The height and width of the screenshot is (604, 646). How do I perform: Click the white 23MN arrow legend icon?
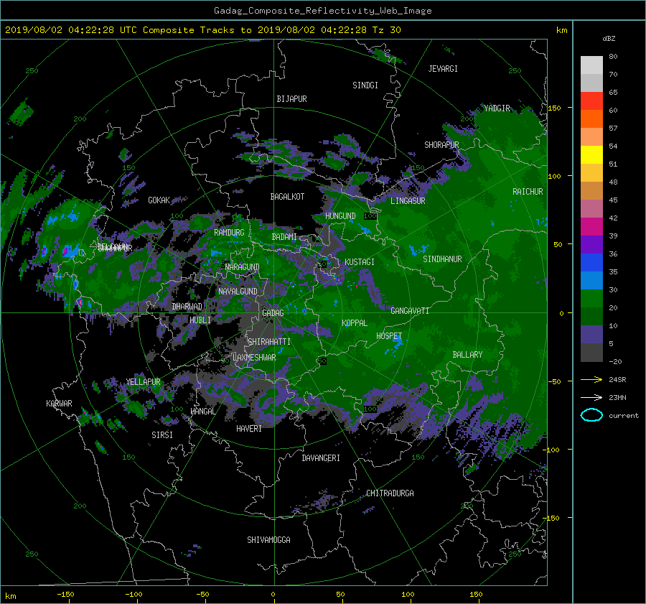click(x=591, y=397)
